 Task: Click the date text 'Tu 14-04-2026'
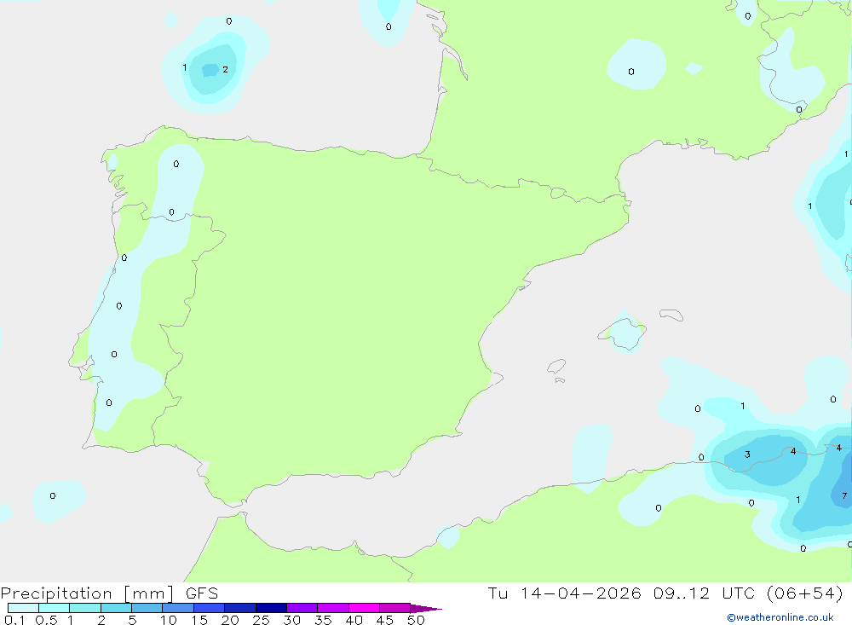point(564,593)
